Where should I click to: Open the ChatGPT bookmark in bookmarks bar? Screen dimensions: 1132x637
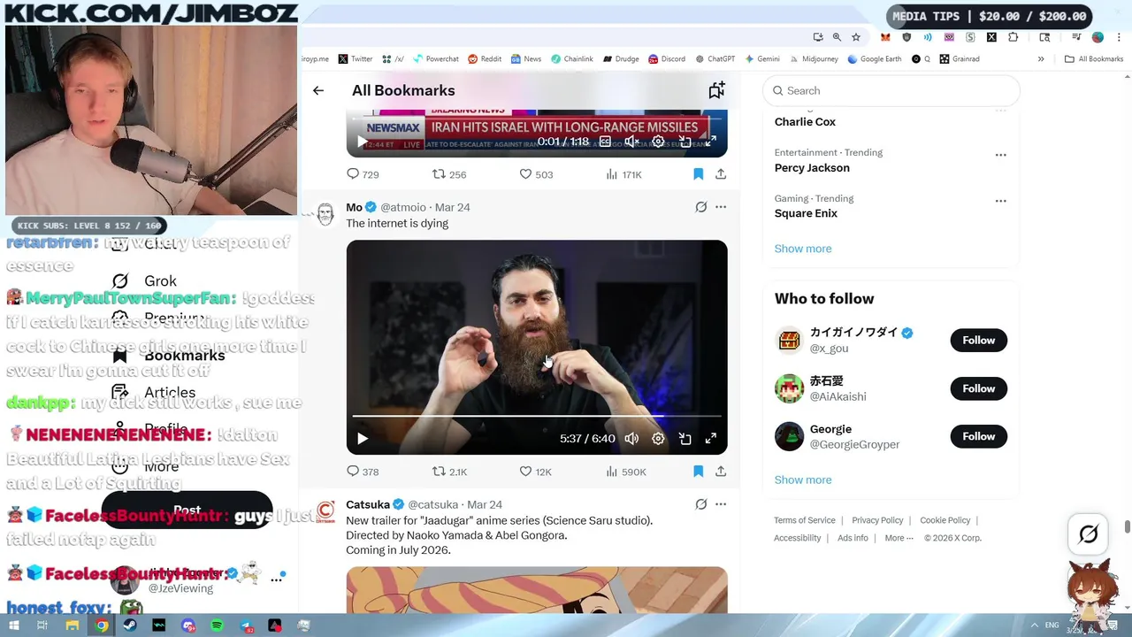715,59
